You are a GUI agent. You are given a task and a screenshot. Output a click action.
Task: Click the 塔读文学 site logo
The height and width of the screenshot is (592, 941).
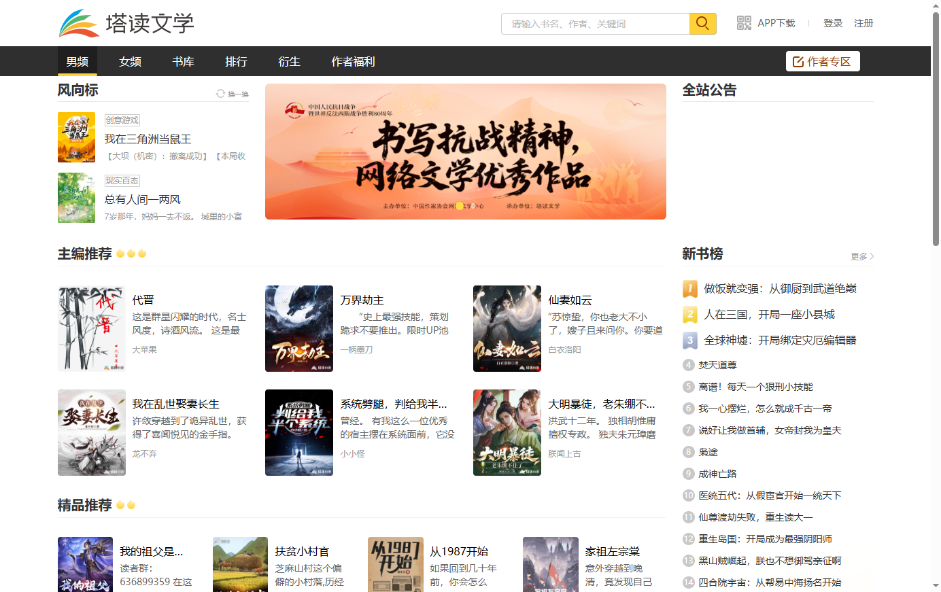tap(126, 23)
